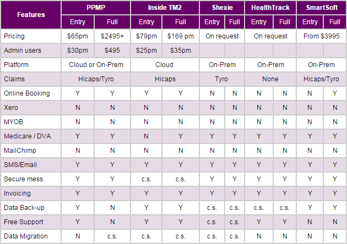Viewport: 347px width, 244px height.
Task: Click the Data Migration row label
Action: coord(31,236)
